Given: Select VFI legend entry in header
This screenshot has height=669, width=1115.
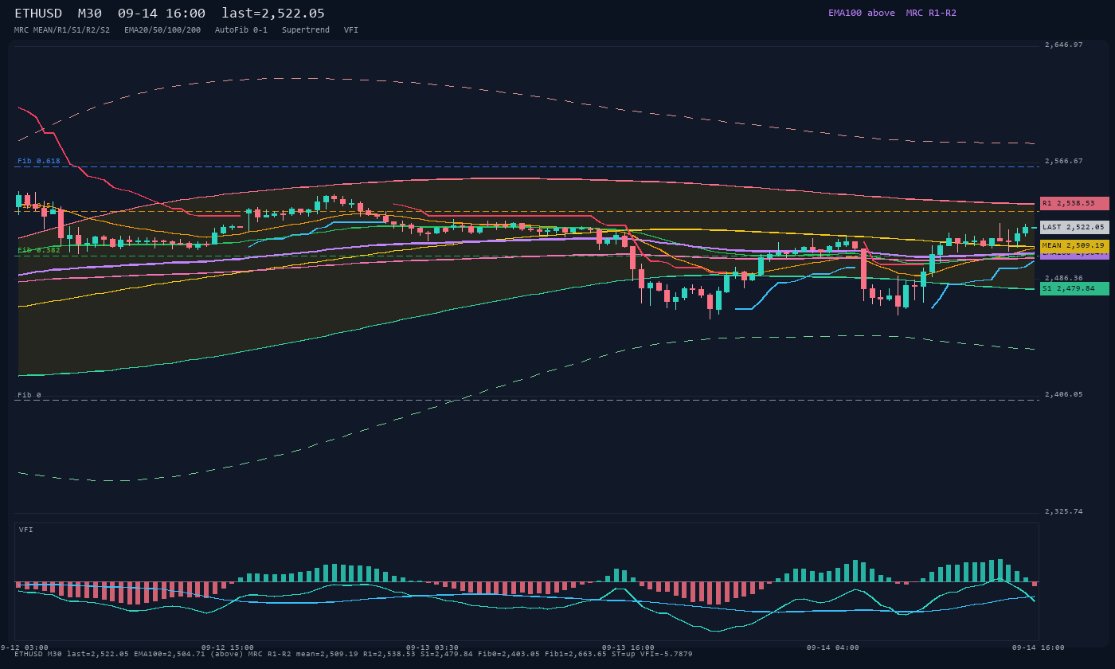Looking at the screenshot, I should click(x=351, y=30).
